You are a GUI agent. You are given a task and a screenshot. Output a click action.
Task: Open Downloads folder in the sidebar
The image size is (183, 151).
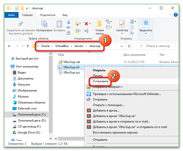[21, 84]
